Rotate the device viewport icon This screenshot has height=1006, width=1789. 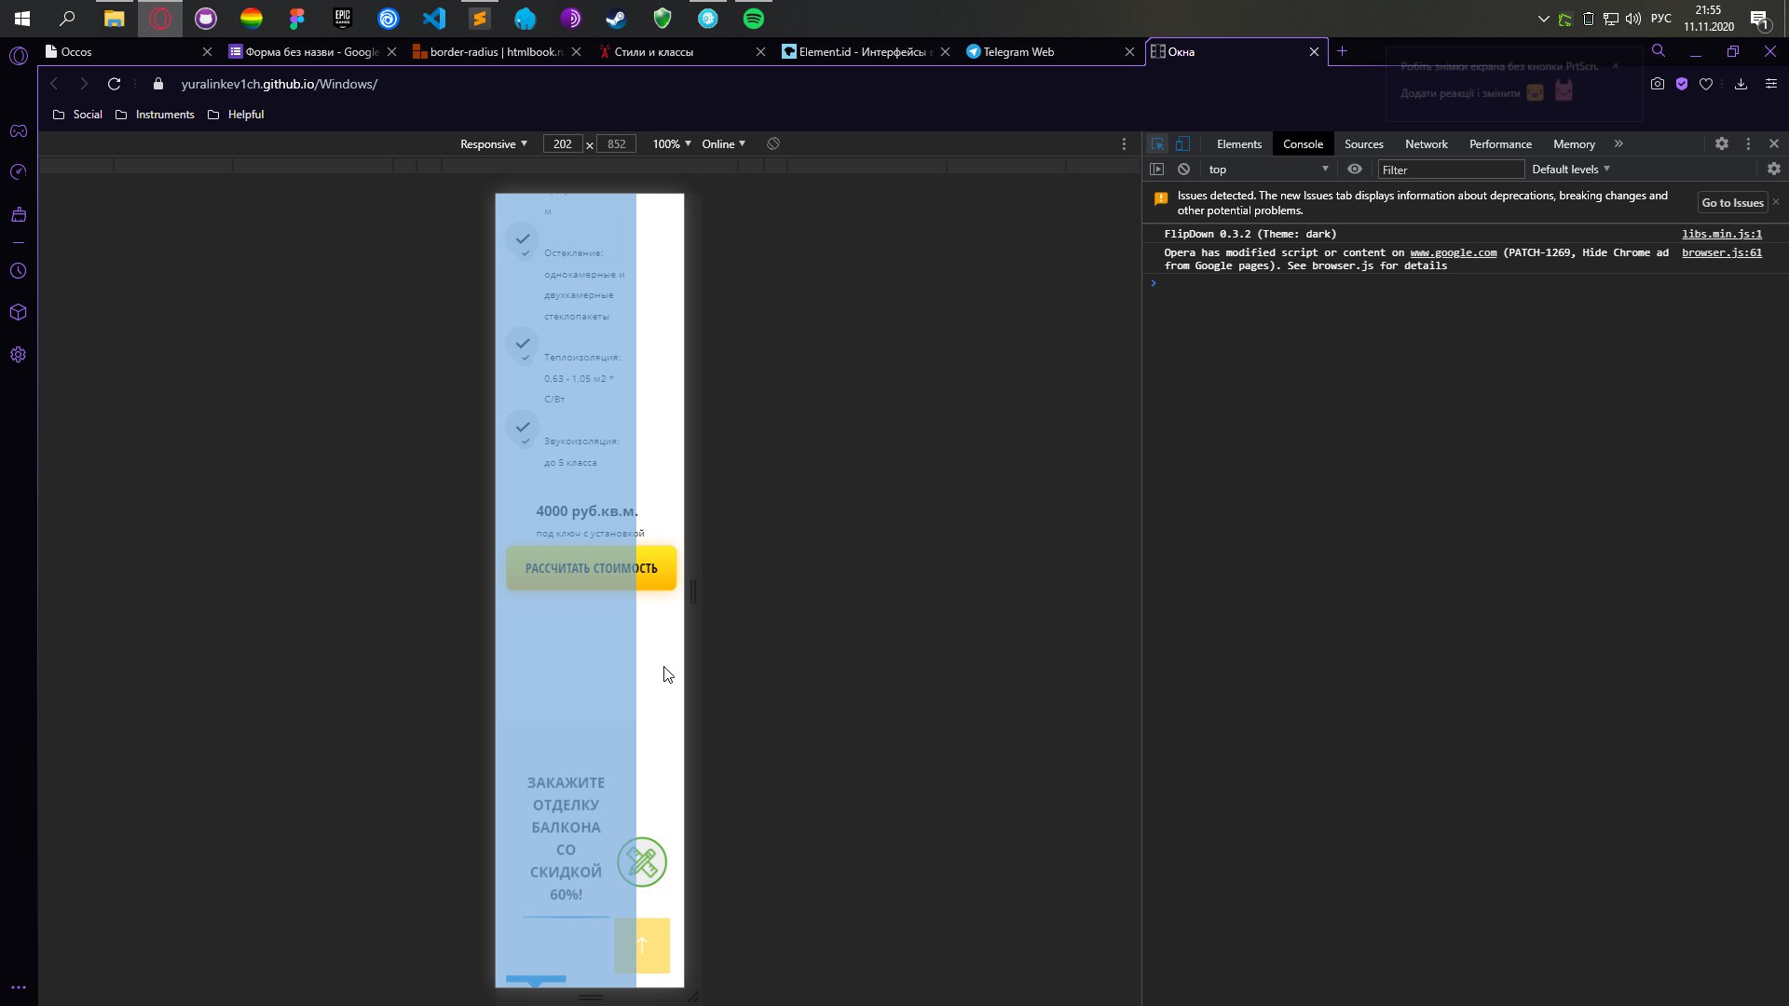(x=773, y=143)
